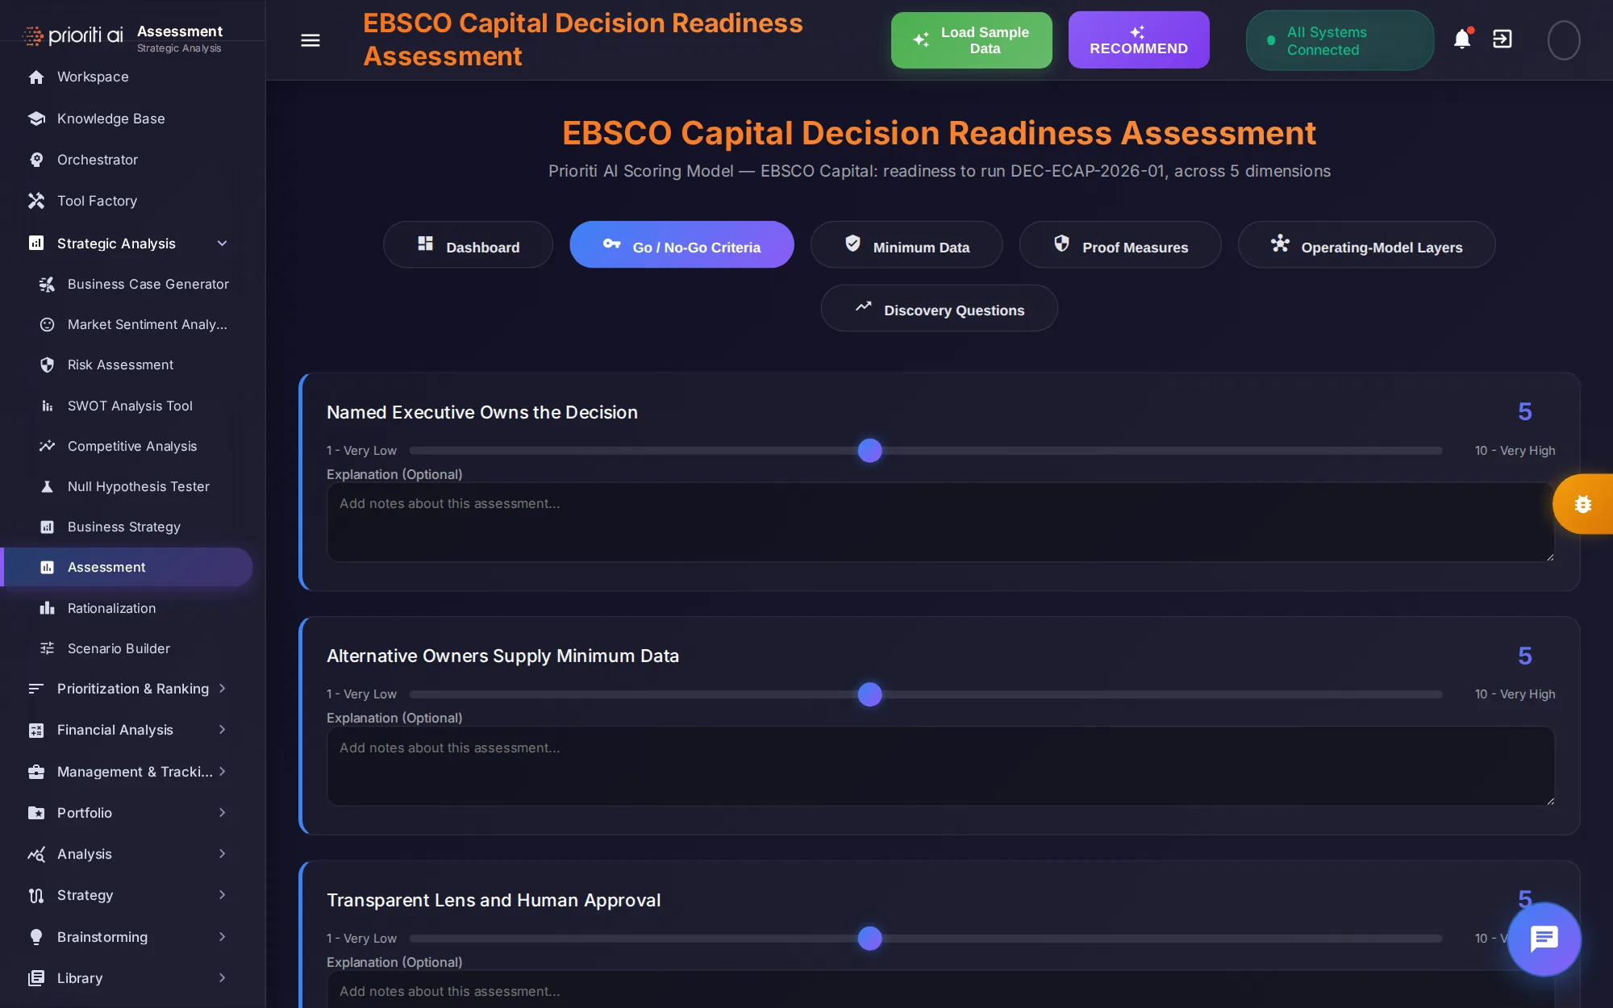Expand Management & Tracking chevron
The height and width of the screenshot is (1008, 1613).
tap(223, 772)
